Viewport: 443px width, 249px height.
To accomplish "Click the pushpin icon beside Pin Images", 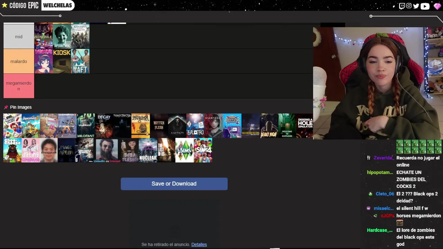I will pos(6,107).
